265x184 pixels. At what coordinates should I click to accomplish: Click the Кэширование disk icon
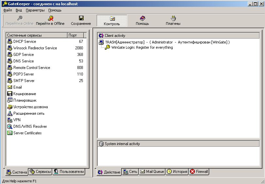(10, 94)
